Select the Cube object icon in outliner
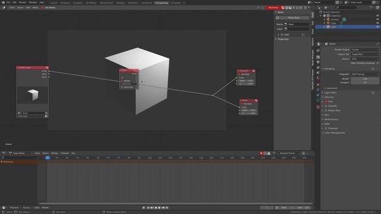381x214 pixels. 328,23
